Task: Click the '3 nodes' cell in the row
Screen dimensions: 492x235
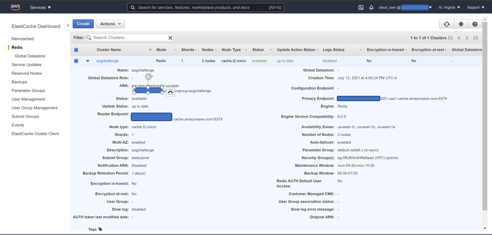Action: tap(208, 61)
